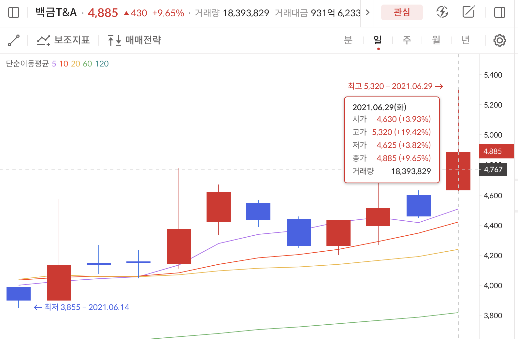
Task: Open chart settings gear icon
Action: (499, 40)
